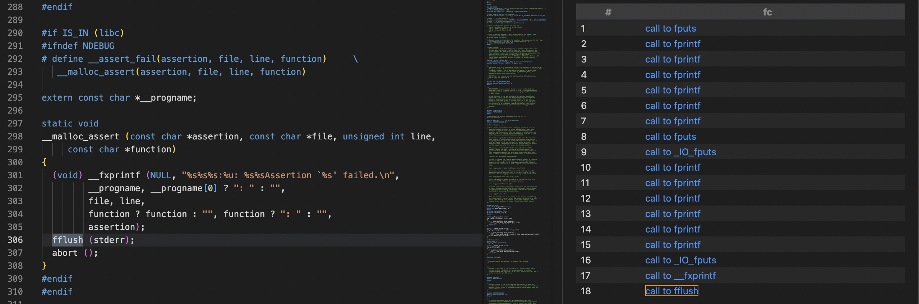The height and width of the screenshot is (304, 919).
Task: Open the 'call to fprintf' link in row 5
Action: pyautogui.click(x=673, y=90)
